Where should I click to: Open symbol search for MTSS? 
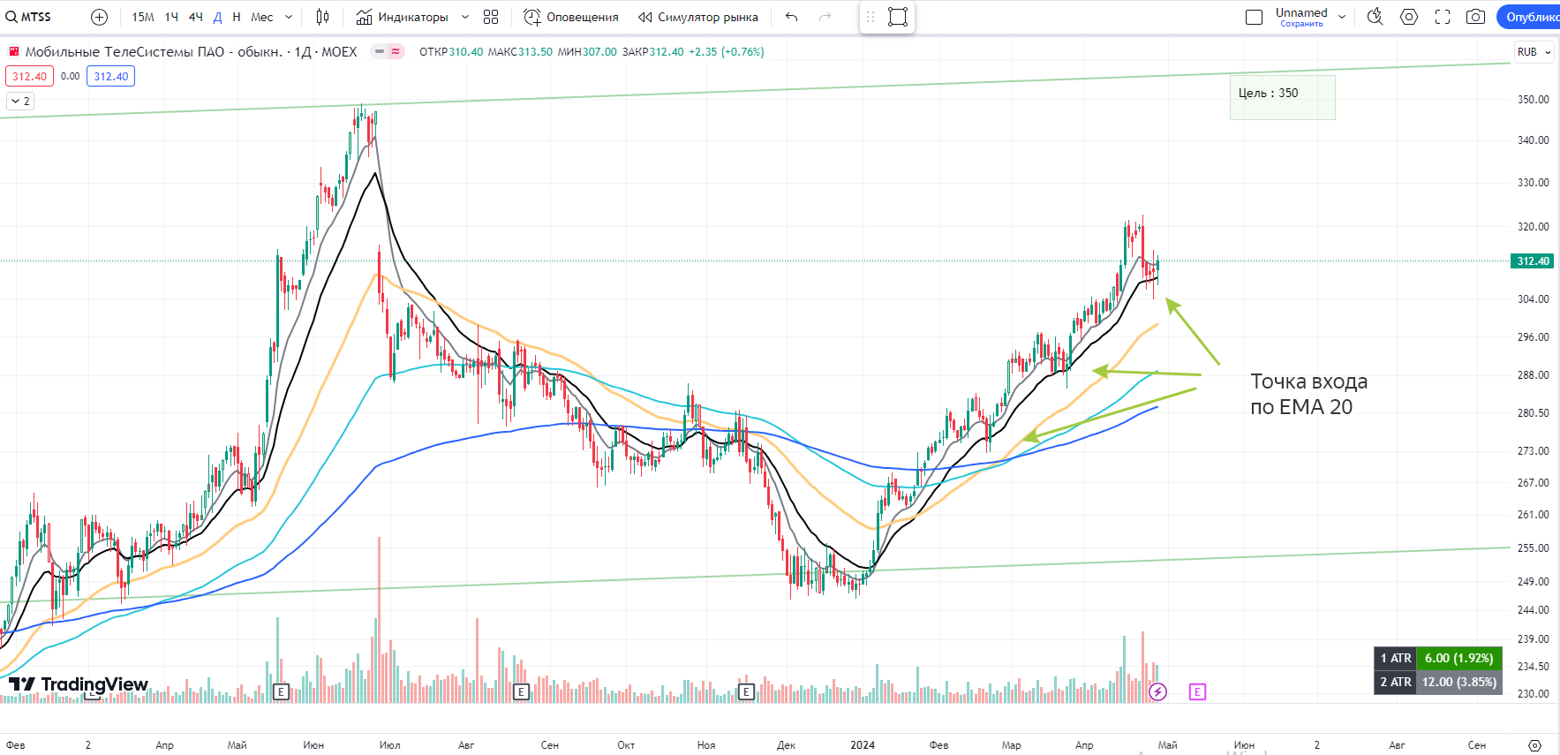point(29,17)
